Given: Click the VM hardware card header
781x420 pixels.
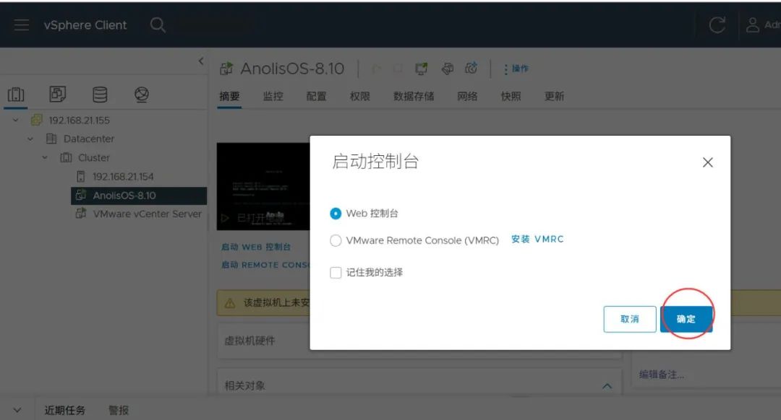Looking at the screenshot, I should point(249,341).
